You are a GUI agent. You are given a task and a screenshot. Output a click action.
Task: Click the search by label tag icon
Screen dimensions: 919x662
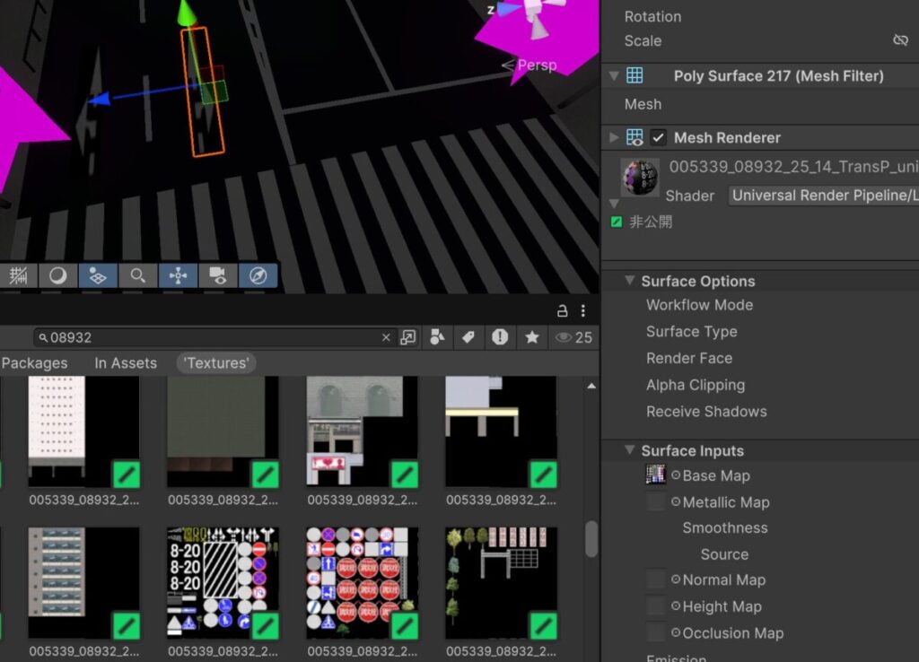(x=468, y=337)
